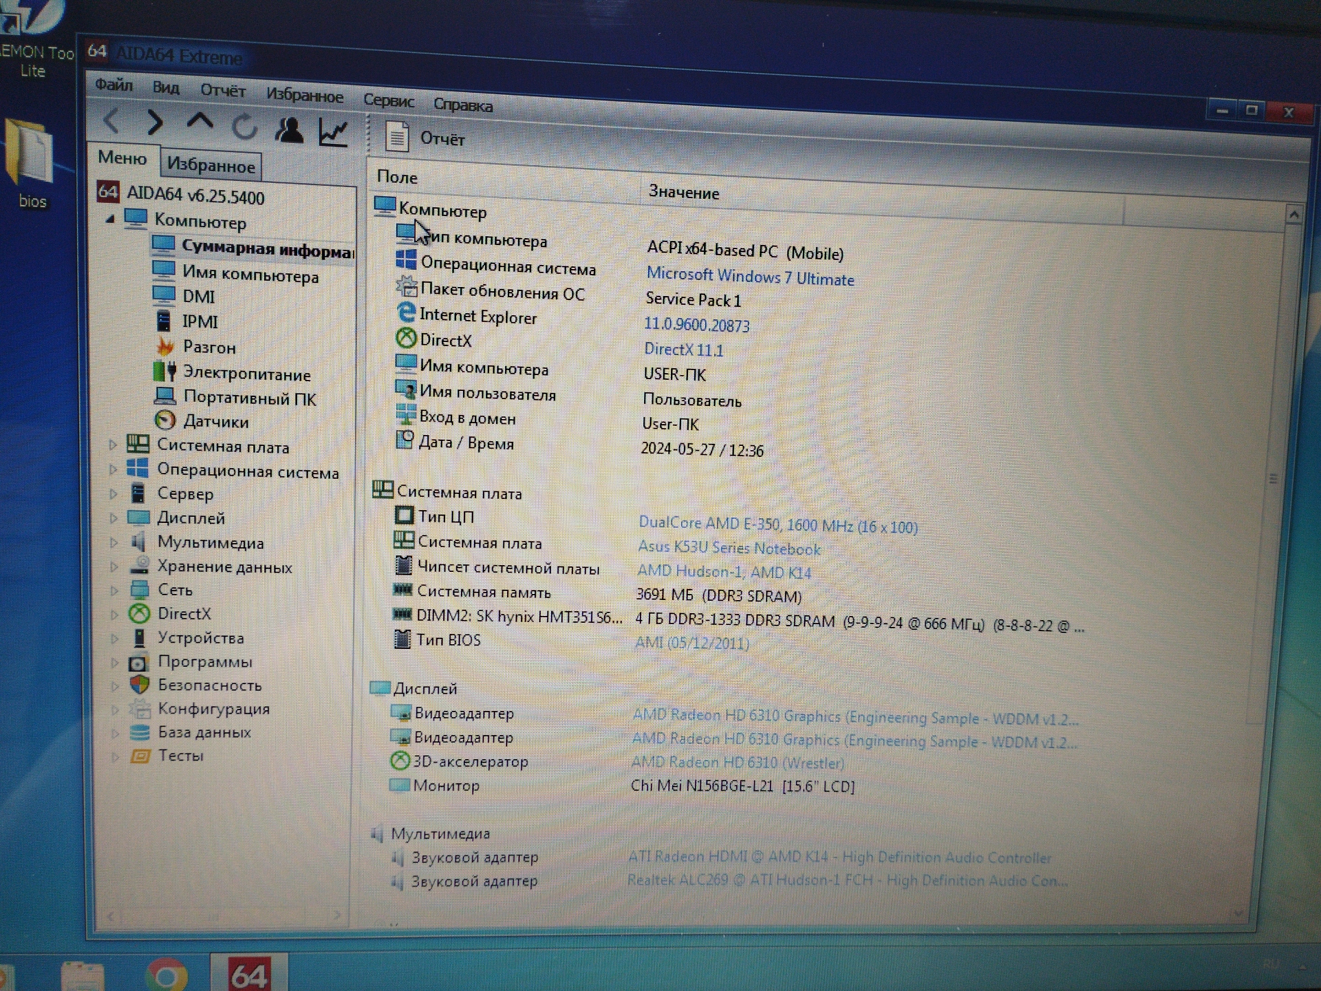
Task: Switch to the Избранное tab in sidebar
Action: point(211,165)
